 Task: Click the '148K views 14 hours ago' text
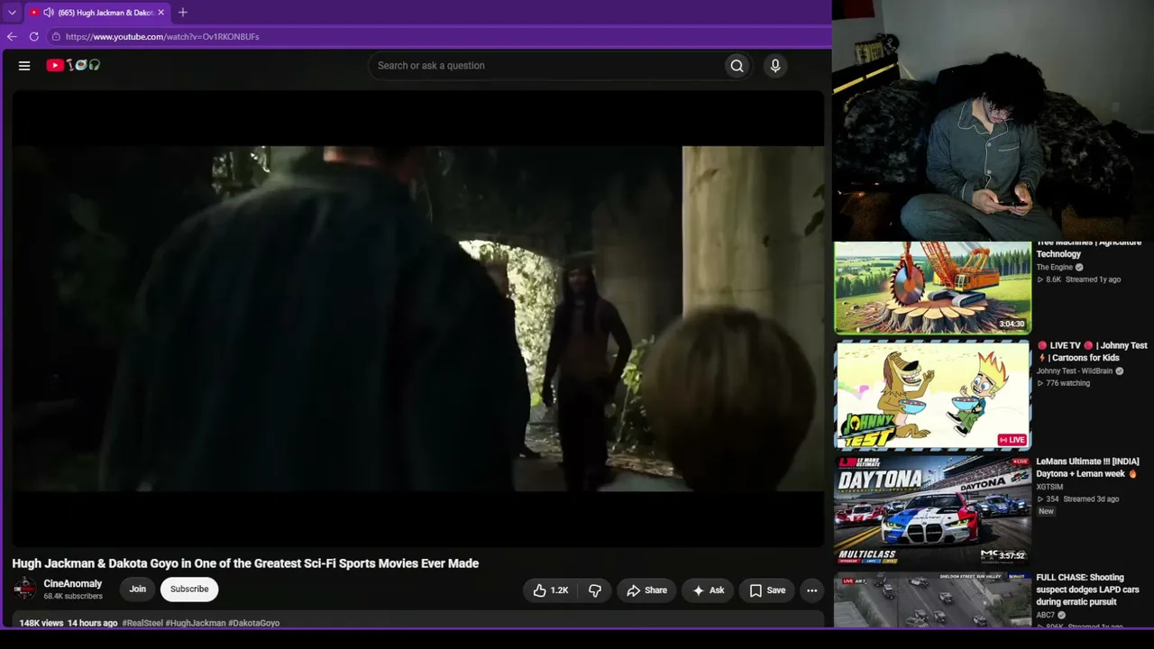tap(69, 623)
